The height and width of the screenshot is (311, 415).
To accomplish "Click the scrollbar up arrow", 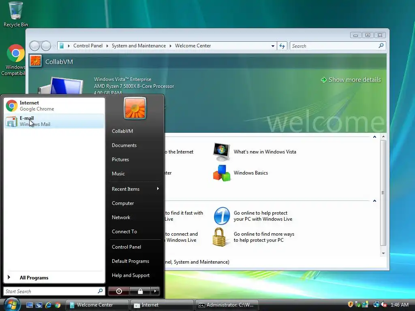I will click(x=383, y=137).
